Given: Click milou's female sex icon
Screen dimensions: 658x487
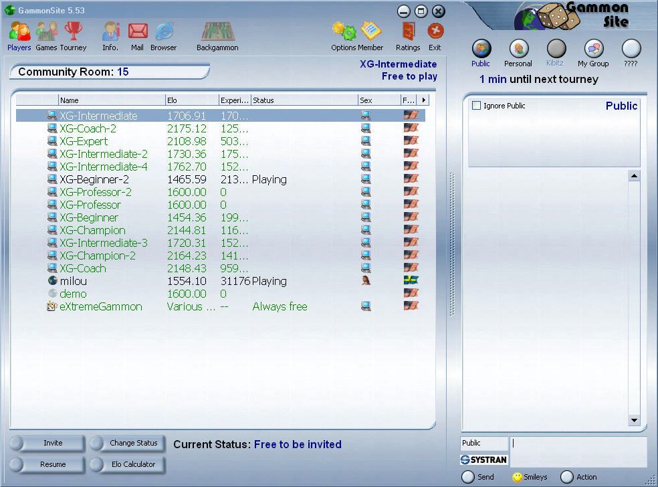Looking at the screenshot, I should [x=366, y=280].
